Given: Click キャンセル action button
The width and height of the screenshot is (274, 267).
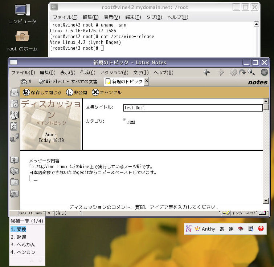Looking at the screenshot, I should pyautogui.click(x=107, y=92).
